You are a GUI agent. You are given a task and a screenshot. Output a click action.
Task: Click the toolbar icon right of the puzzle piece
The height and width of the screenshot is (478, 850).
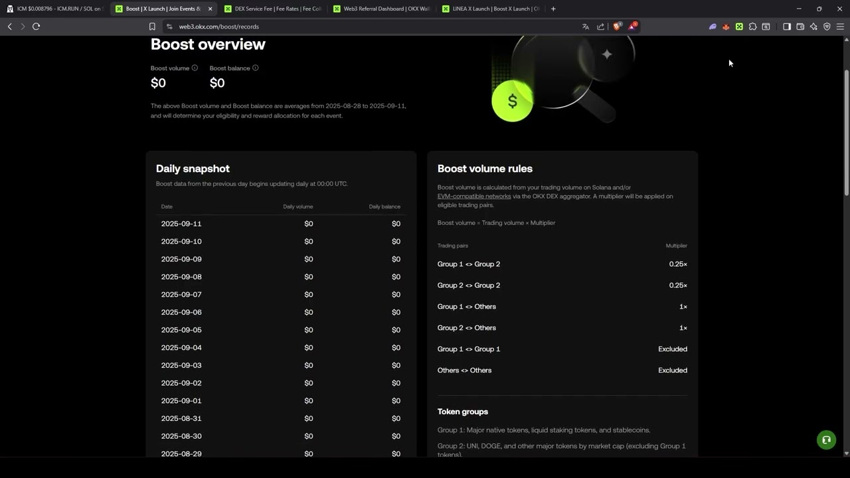pos(766,27)
